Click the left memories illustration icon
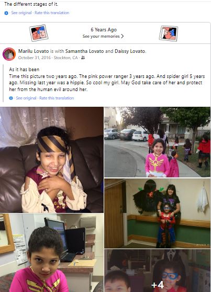The height and width of the screenshot is (292, 211). (39, 33)
